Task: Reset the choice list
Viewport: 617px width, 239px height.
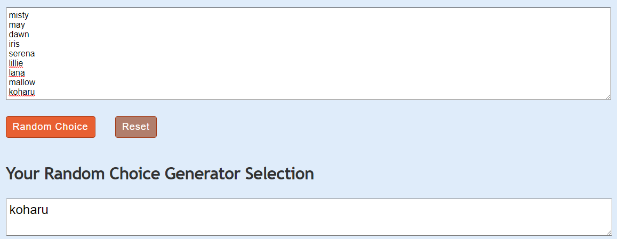Action: click(136, 127)
